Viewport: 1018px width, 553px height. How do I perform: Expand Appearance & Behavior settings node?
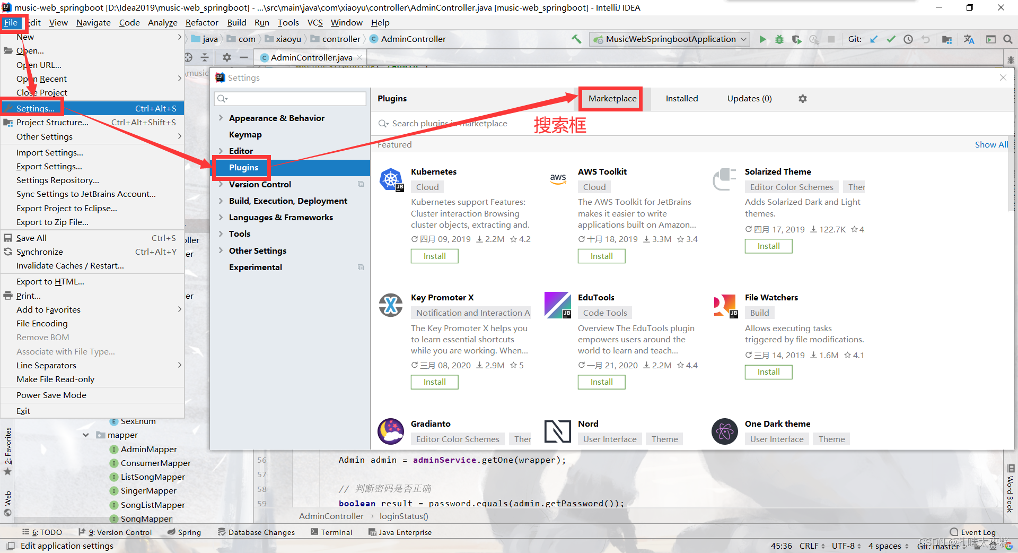click(221, 118)
